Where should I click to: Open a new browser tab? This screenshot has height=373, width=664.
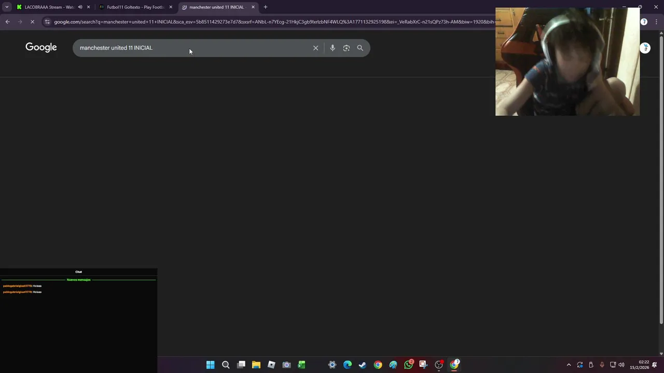click(266, 7)
